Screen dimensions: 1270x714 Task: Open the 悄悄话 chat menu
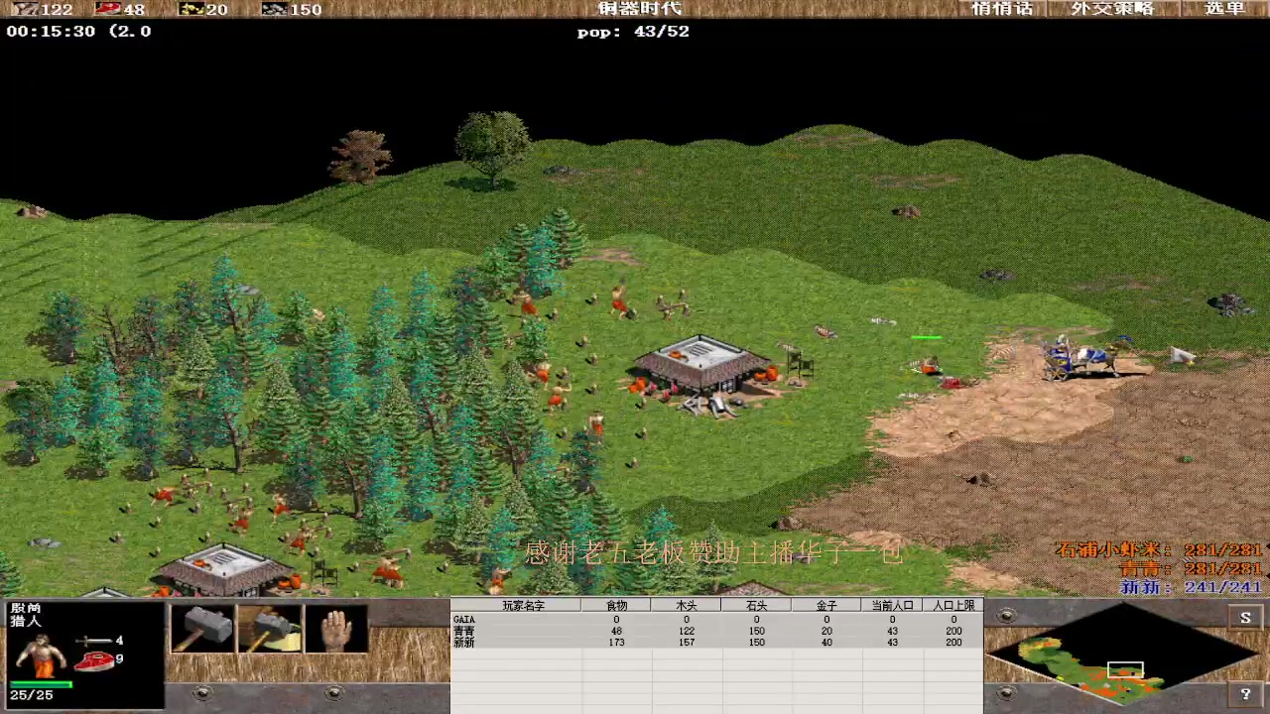(1002, 9)
